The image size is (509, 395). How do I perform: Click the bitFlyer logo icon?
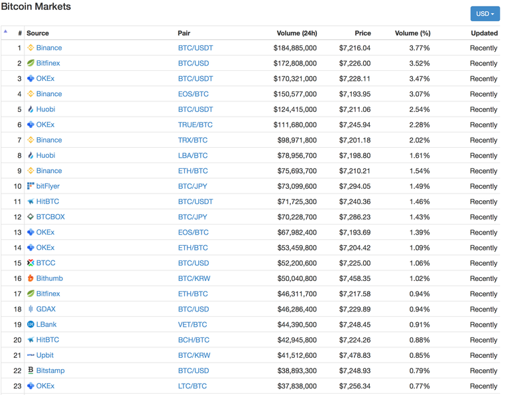30,186
